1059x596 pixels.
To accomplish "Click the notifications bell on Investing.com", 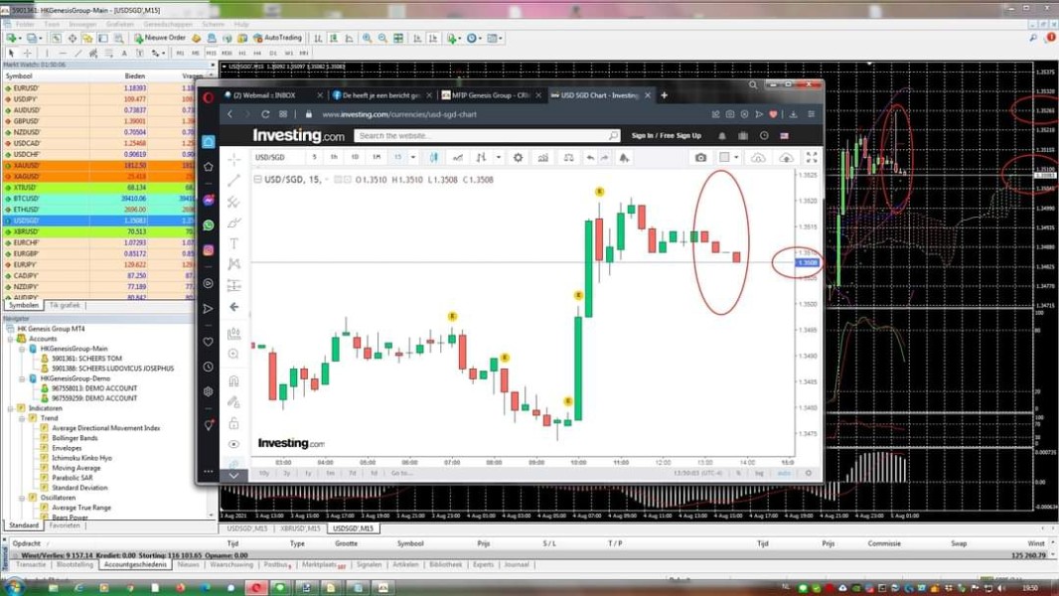I will pos(722,136).
